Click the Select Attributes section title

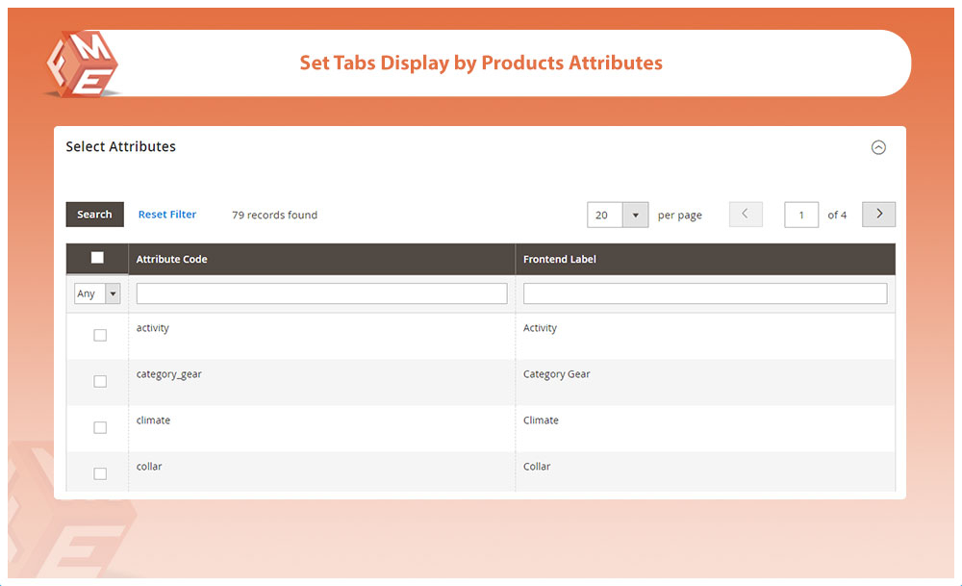(x=120, y=147)
